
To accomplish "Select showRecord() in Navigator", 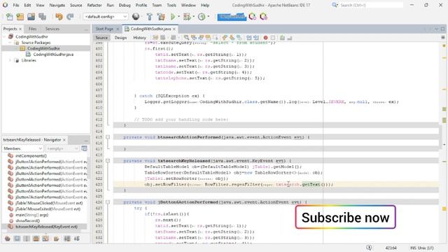I will tap(27, 221).
